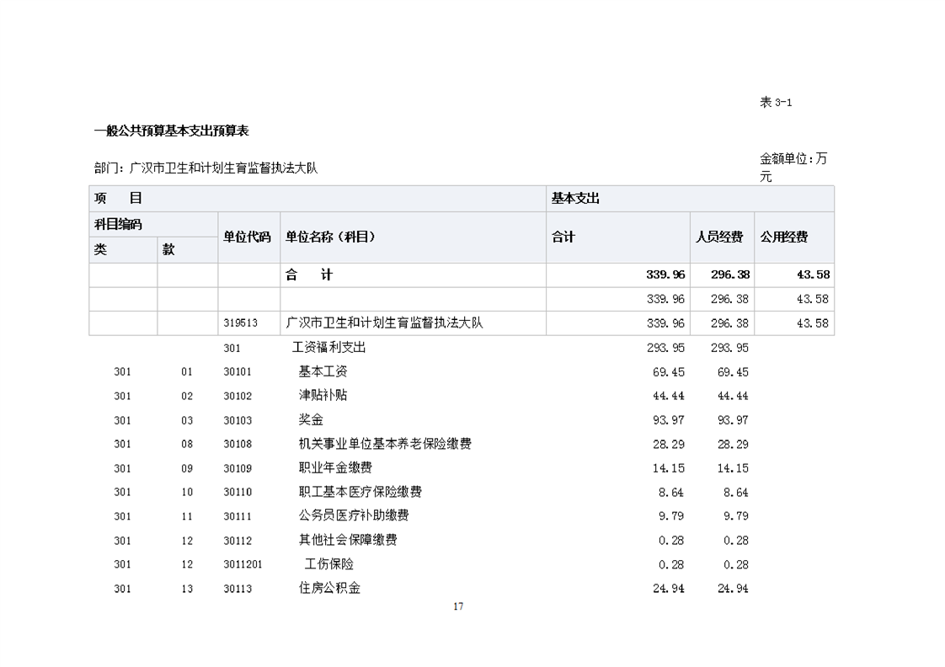Click code 30102
This screenshot has width=945, height=667.
(x=238, y=396)
